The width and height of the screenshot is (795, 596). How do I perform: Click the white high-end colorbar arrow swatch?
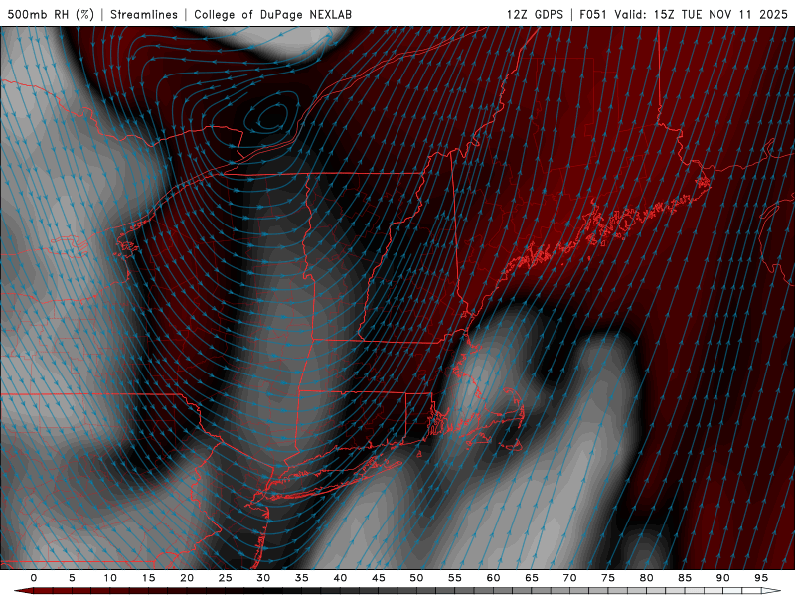(x=771, y=591)
